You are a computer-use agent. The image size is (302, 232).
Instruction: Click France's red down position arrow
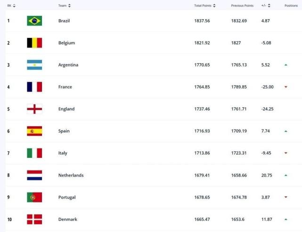pyautogui.click(x=286, y=87)
